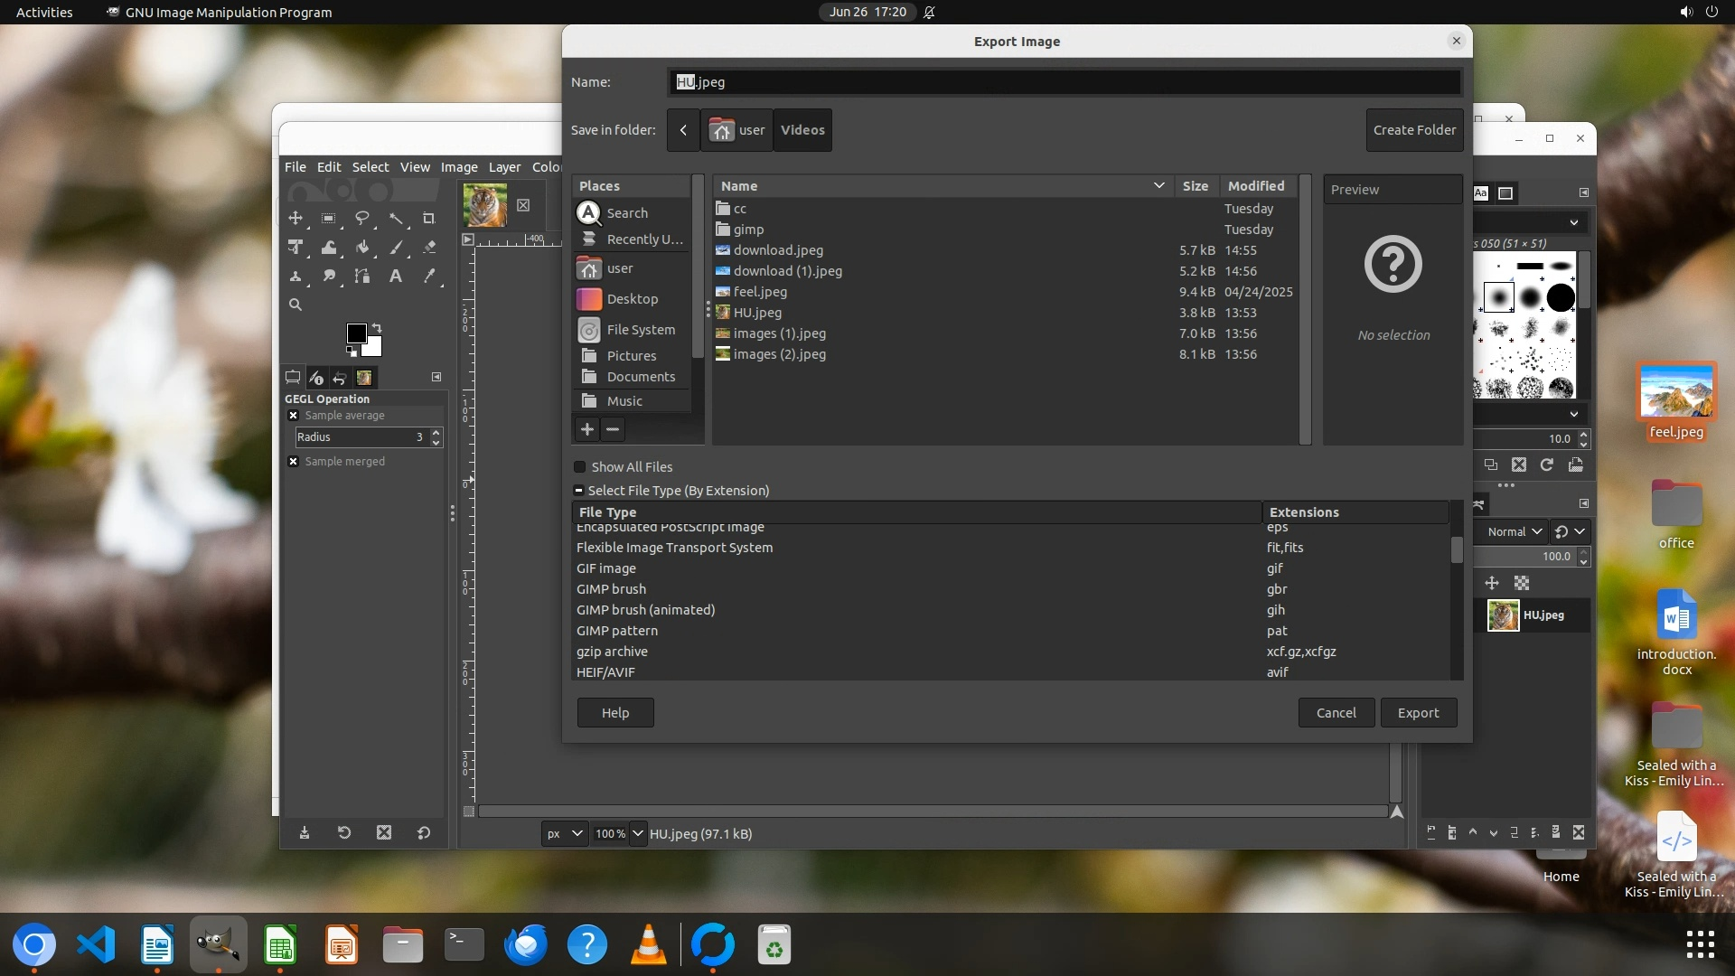Collapse Select File Type (By Extension) expander
The height and width of the screenshot is (976, 1735).
(x=579, y=491)
